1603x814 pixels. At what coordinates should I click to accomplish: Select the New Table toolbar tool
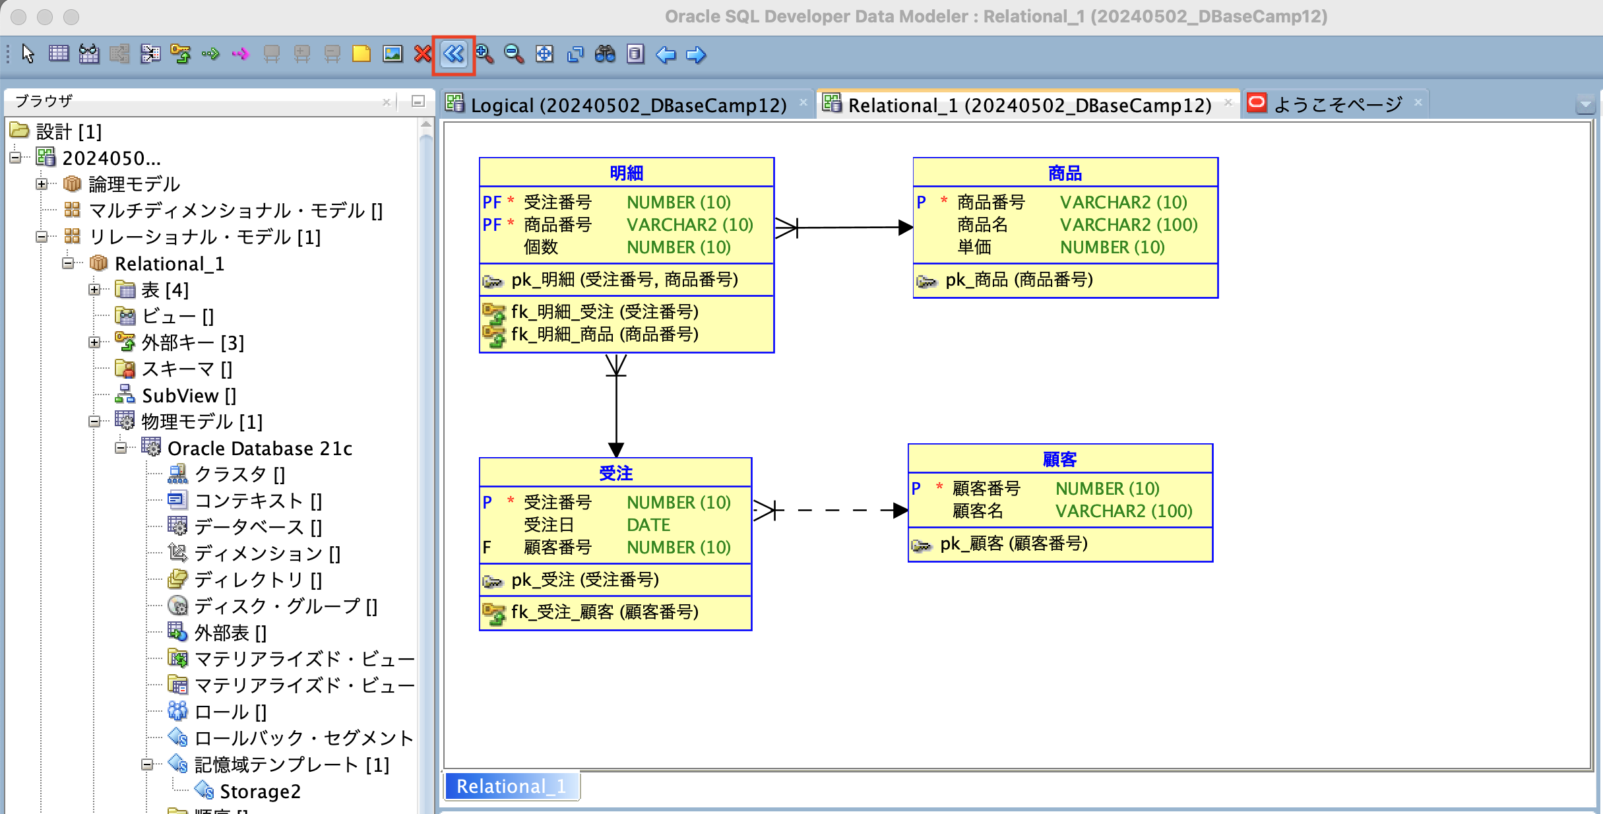pyautogui.click(x=59, y=55)
